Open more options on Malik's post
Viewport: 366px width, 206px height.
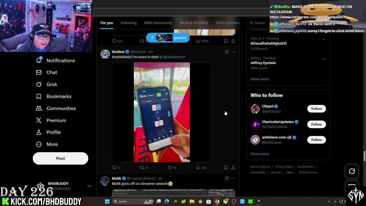pyautogui.click(x=233, y=179)
